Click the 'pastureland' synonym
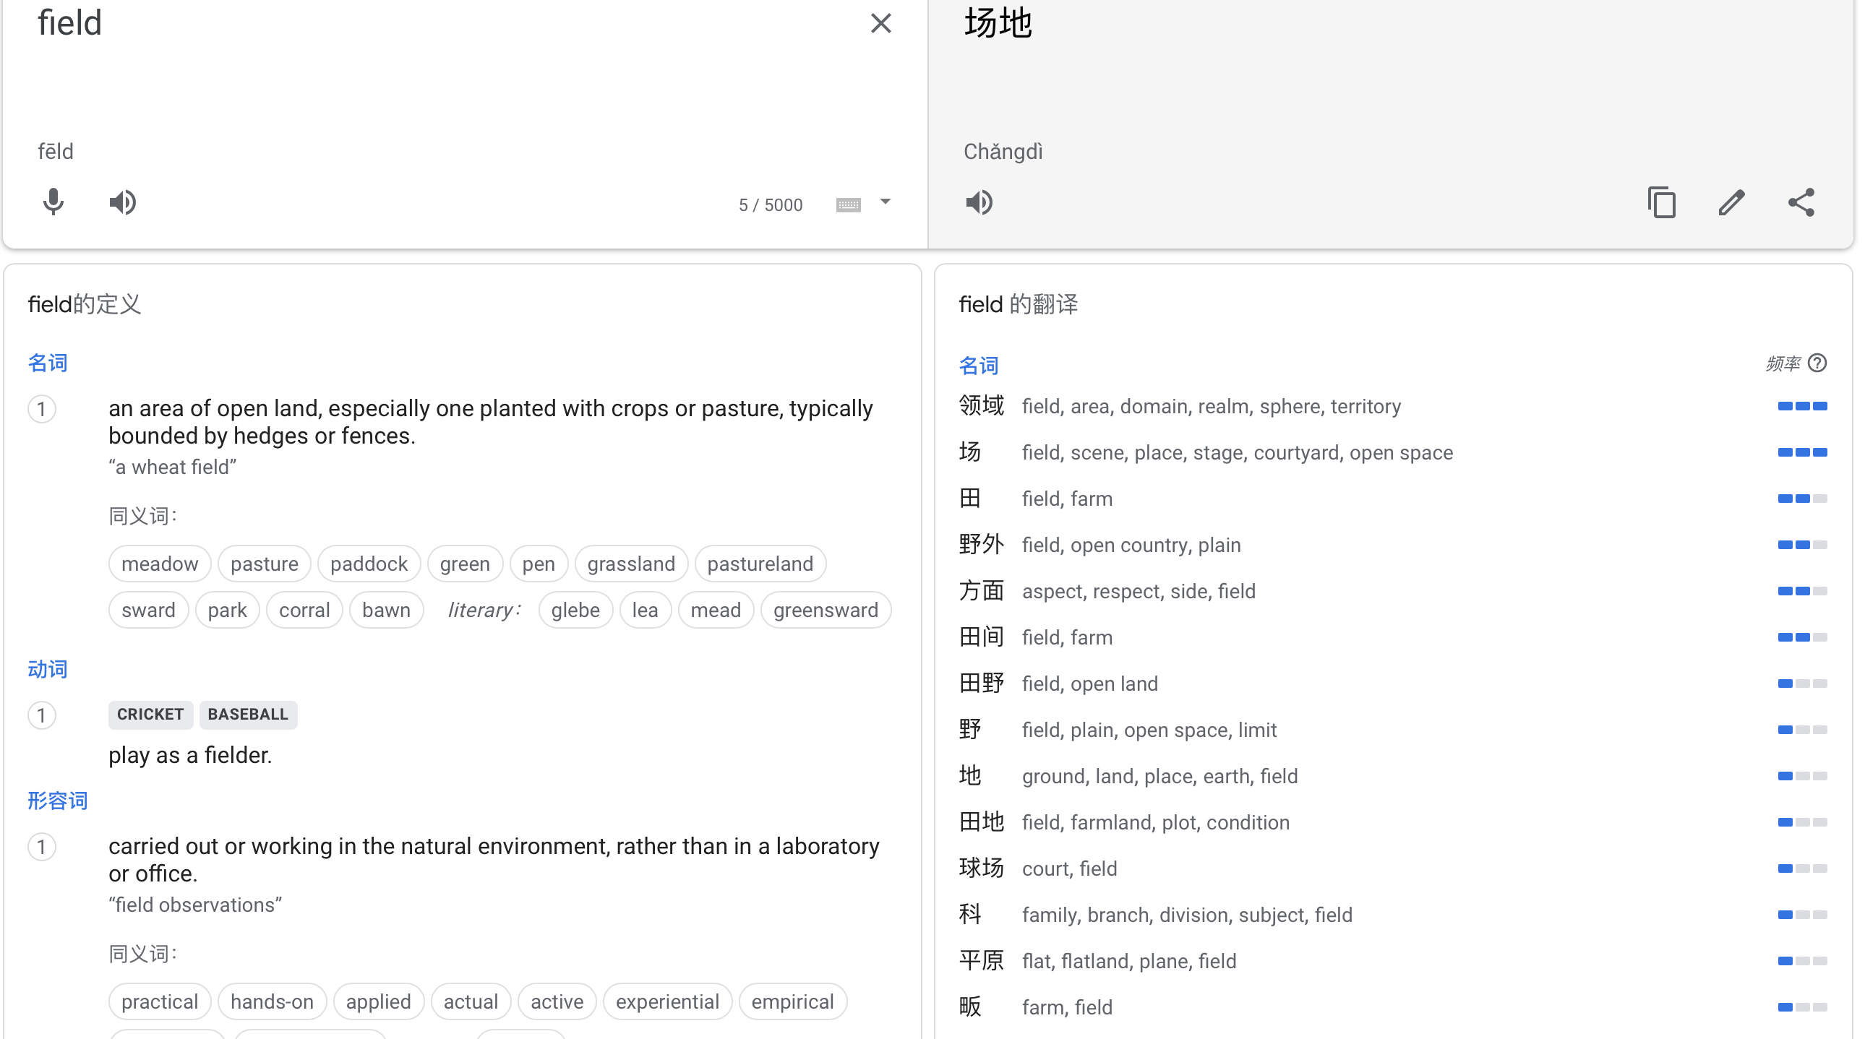Screen dimensions: 1865x1039 pos(760,564)
